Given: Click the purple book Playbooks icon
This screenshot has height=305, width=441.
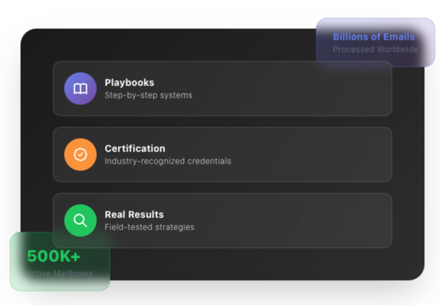Looking at the screenshot, I should (80, 89).
